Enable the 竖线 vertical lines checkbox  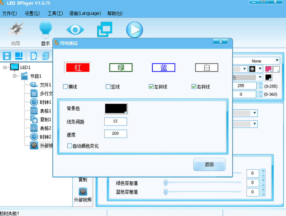coord(108,86)
